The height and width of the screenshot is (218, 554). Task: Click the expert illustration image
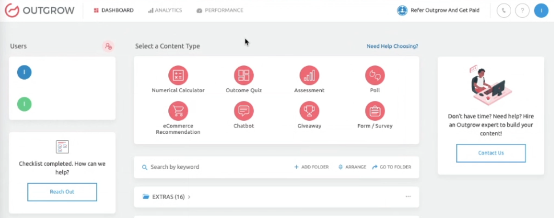point(491,85)
